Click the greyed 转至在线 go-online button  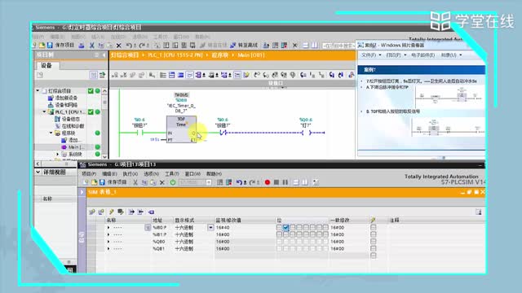point(214,46)
